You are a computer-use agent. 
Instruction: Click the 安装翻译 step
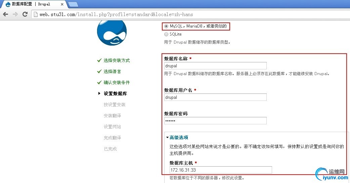pos(112,116)
